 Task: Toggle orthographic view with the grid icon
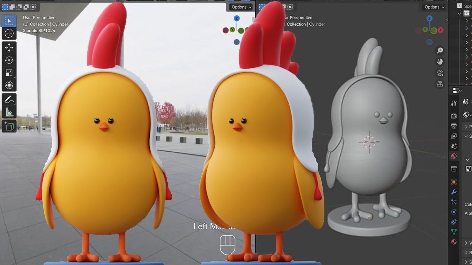click(x=440, y=84)
